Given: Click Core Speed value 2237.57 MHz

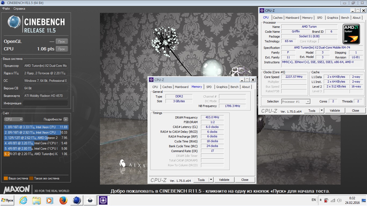Looking at the screenshot, I should pyautogui.click(x=294, y=77).
